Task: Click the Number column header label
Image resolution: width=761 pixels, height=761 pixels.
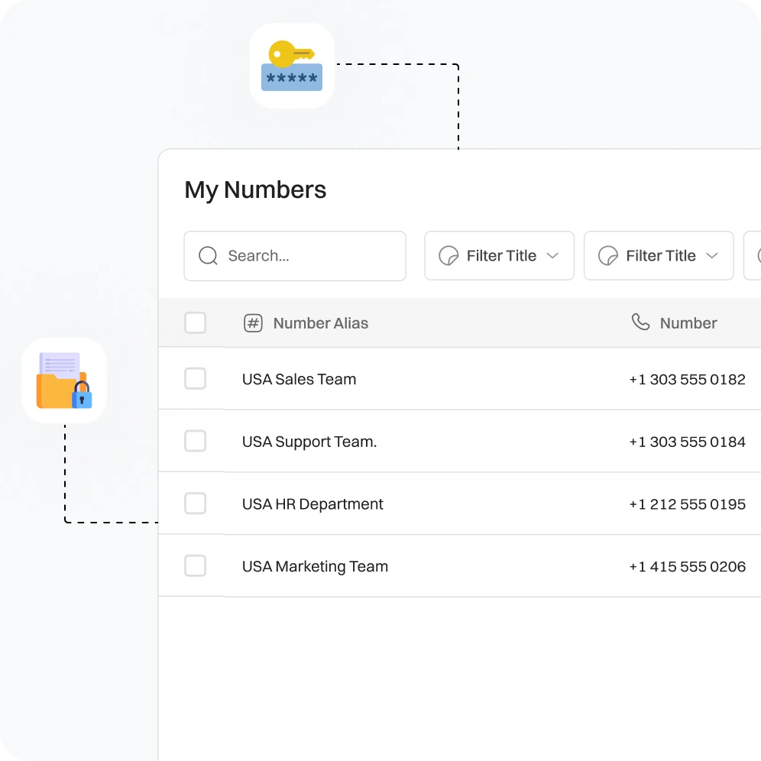Action: coord(688,323)
